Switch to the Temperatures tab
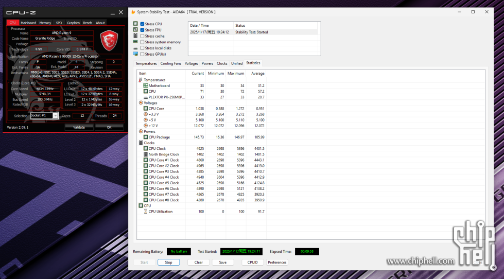This screenshot has height=279, width=504. (146, 63)
